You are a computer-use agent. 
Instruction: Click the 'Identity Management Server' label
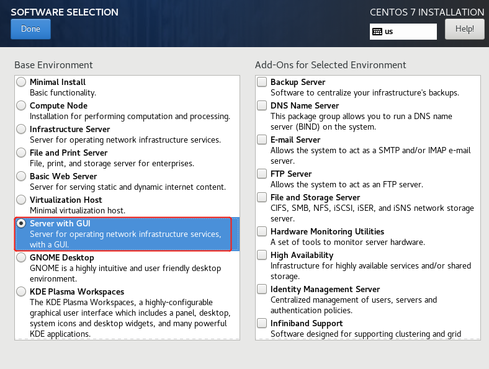coord(325,289)
